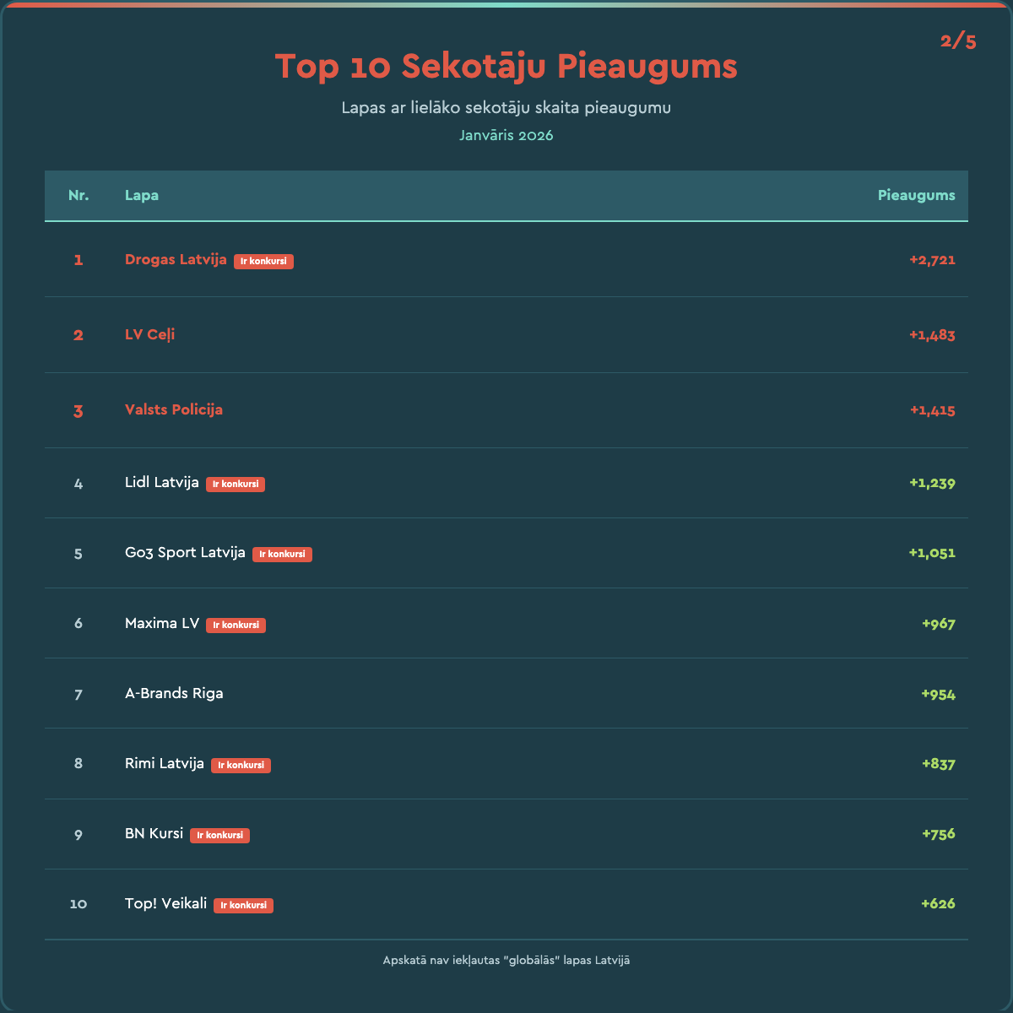The image size is (1013, 1013).
Task: Click the Top 10 Sekotāju Pieaugums title
Action: pos(506,66)
